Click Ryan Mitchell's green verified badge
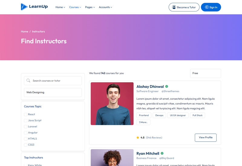 pos(162,153)
